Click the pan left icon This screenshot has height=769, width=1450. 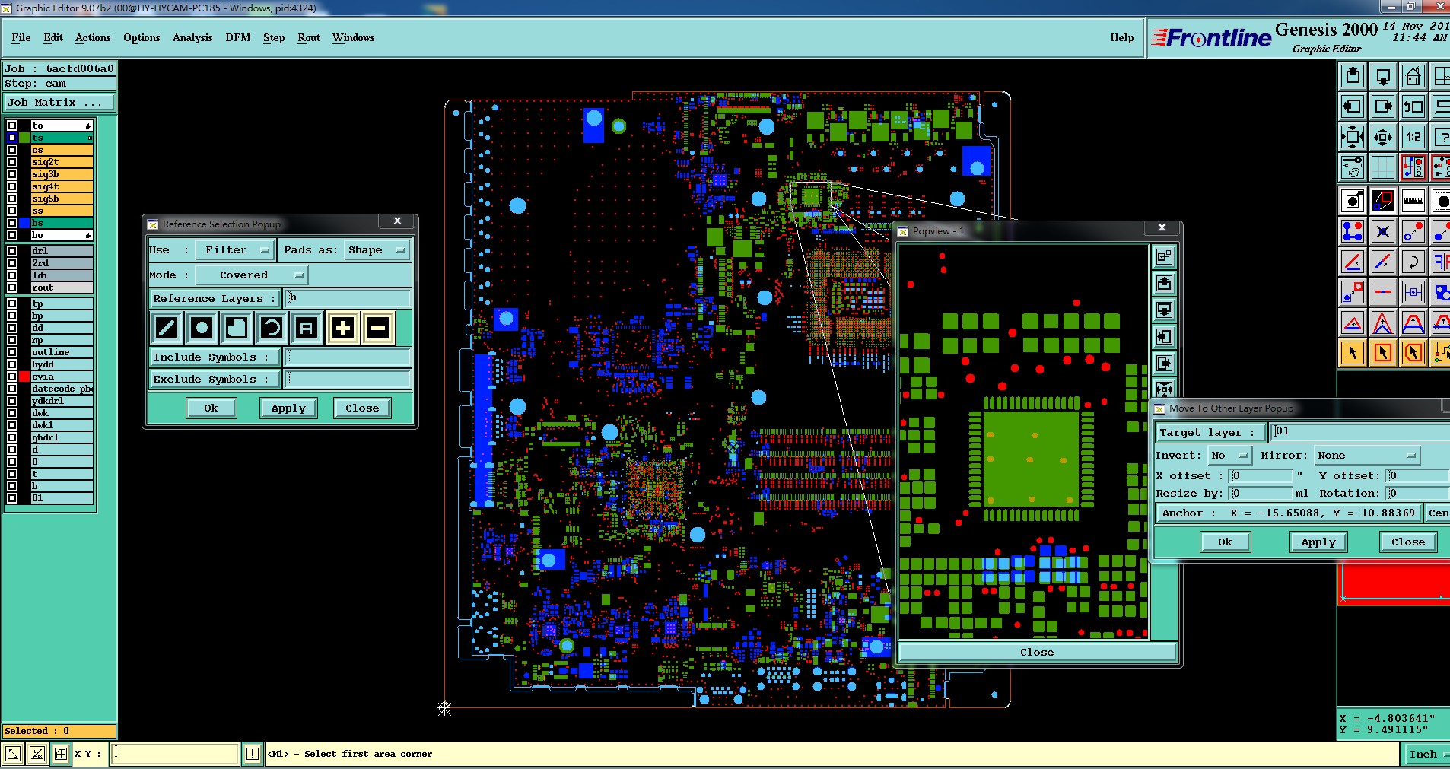(1353, 106)
